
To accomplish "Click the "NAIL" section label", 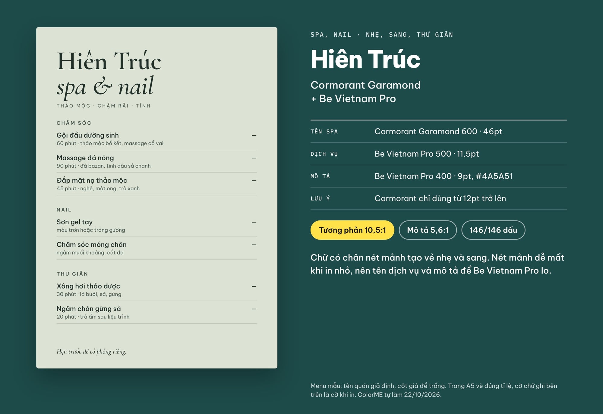I will coord(64,210).
